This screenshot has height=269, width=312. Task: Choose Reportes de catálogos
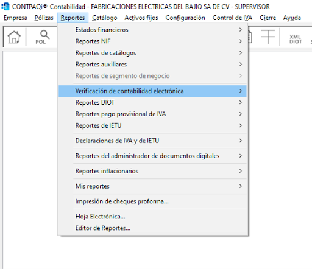(x=152, y=53)
